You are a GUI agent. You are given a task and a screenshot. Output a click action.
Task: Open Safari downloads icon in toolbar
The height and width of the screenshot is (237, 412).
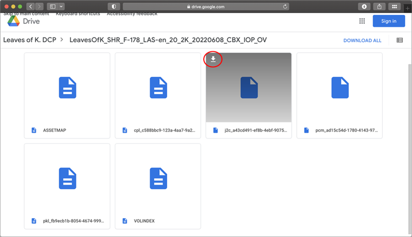point(364,7)
